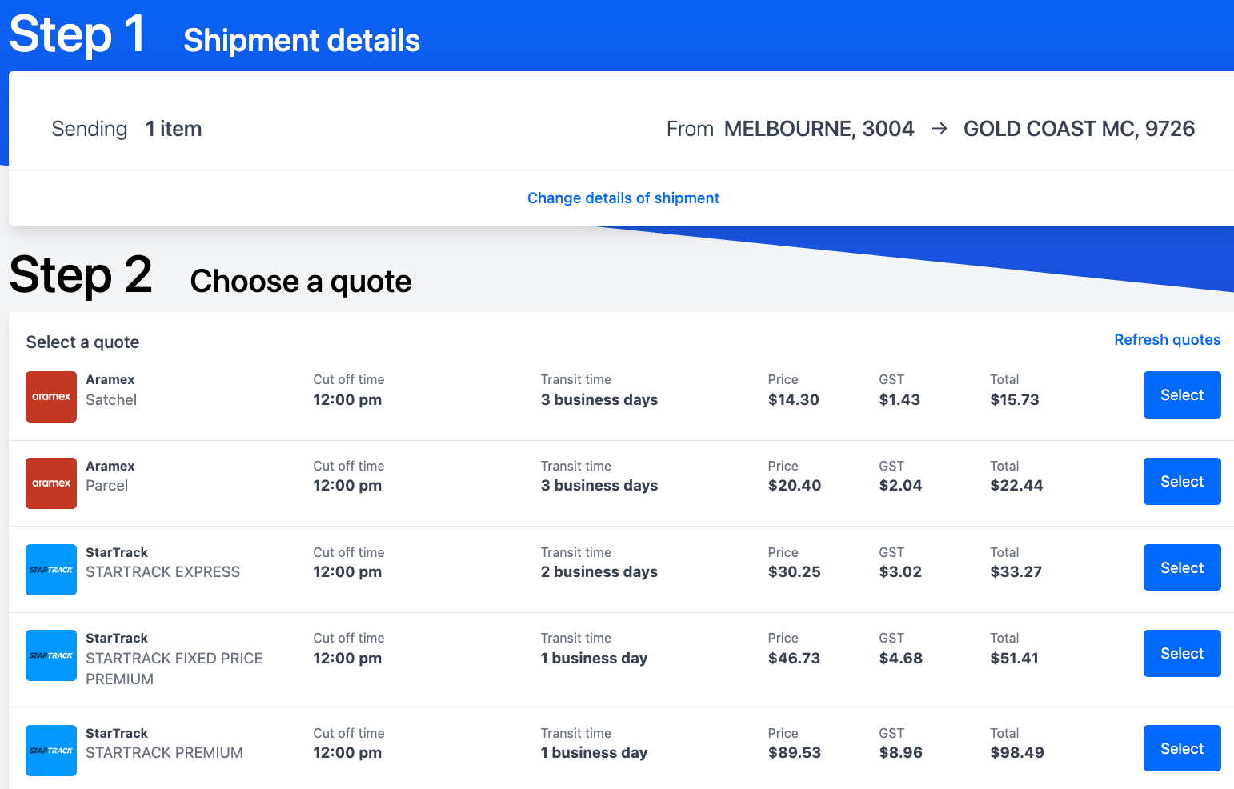Click StarTrack logo for FIXED PRICE PREMIUM
The height and width of the screenshot is (789, 1234).
51,655
